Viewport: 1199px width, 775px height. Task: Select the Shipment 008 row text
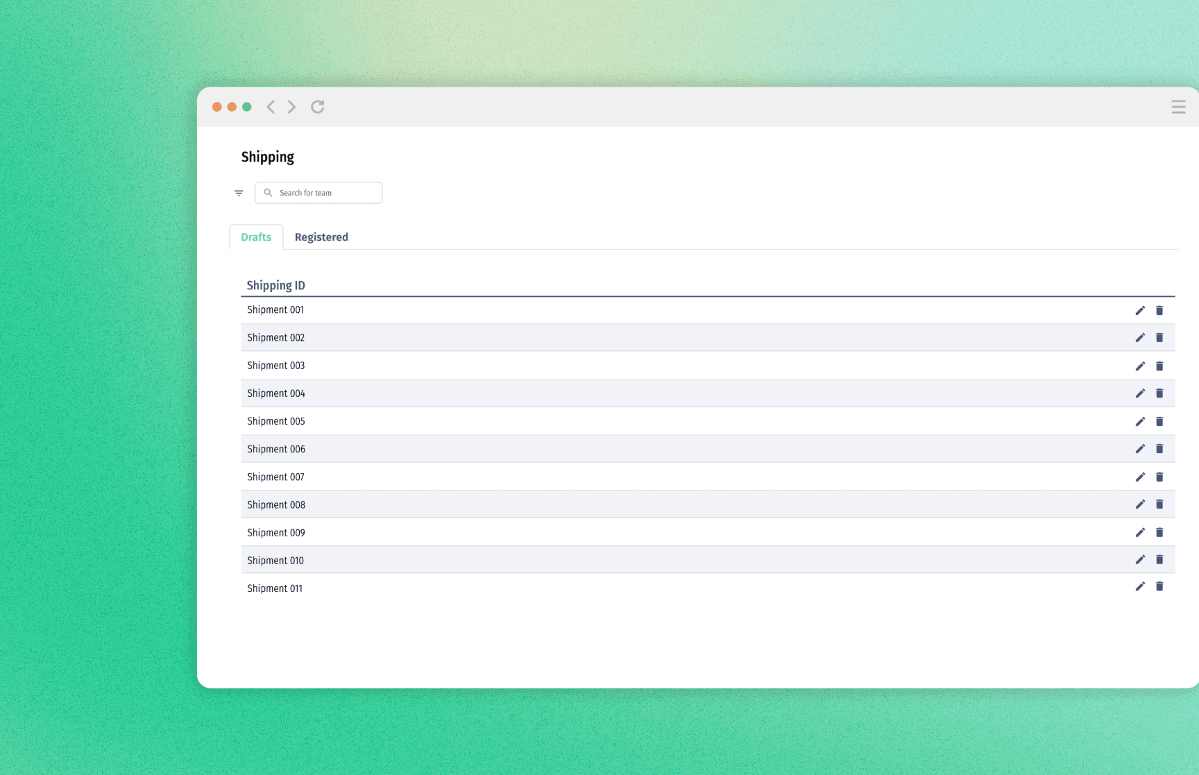point(276,504)
